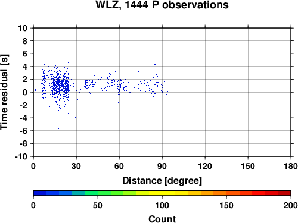Pick the yellow segment of the colorbar
The width and height of the screenshot is (298, 223).
tap(162, 193)
